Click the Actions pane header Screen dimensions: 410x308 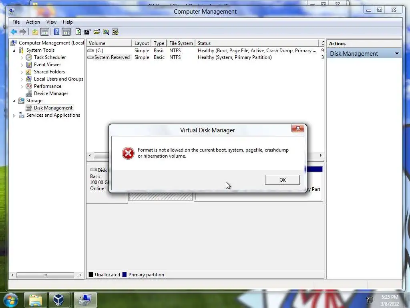click(x=364, y=44)
